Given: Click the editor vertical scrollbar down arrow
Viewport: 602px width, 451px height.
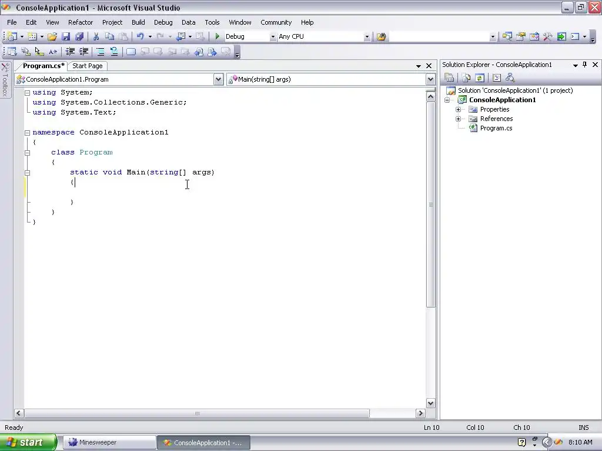Looking at the screenshot, I should [430, 403].
